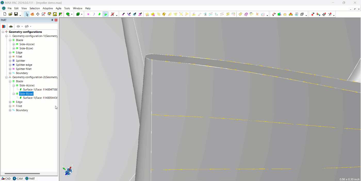Select Side-A(ccw) under Geometry configuration-2
Viewport: 361px width, 181px height.
(27, 85)
